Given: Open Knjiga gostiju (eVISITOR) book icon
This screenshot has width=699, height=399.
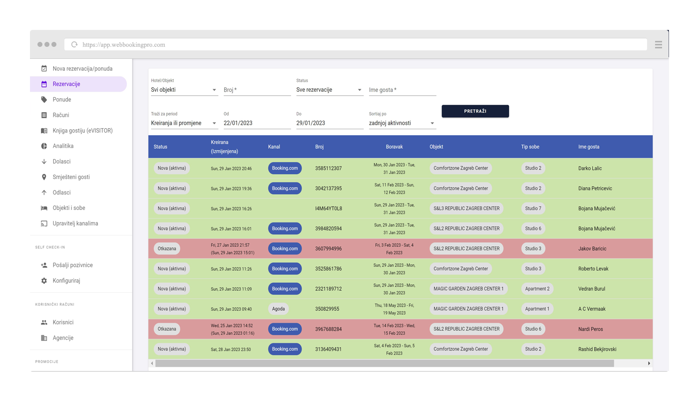Looking at the screenshot, I should click(44, 131).
